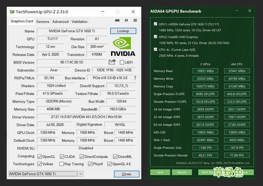Click the AES-256 10803 MB/s result

coord(205,132)
